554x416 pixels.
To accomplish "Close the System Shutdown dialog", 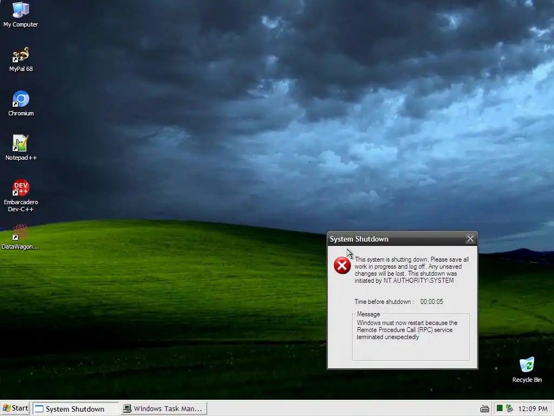I will pos(470,239).
